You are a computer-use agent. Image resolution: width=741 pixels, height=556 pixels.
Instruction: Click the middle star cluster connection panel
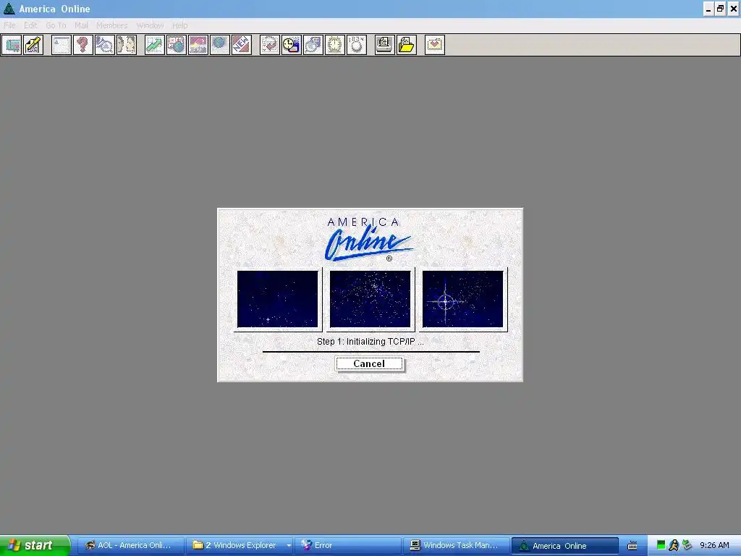[370, 299]
